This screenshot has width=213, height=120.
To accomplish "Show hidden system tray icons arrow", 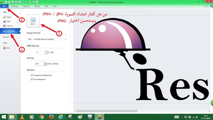I will point(182,117).
